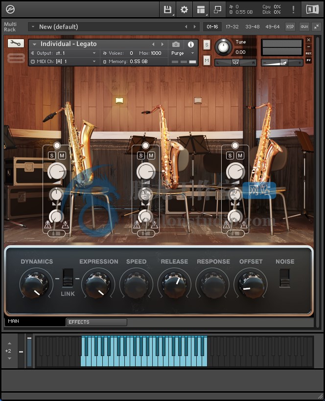Open the multi rack preset dropdown arrow
325x401 pixels.
click(x=33, y=26)
